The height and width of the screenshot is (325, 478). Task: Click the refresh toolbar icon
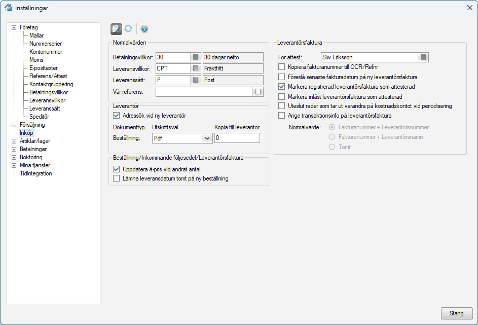click(x=128, y=29)
